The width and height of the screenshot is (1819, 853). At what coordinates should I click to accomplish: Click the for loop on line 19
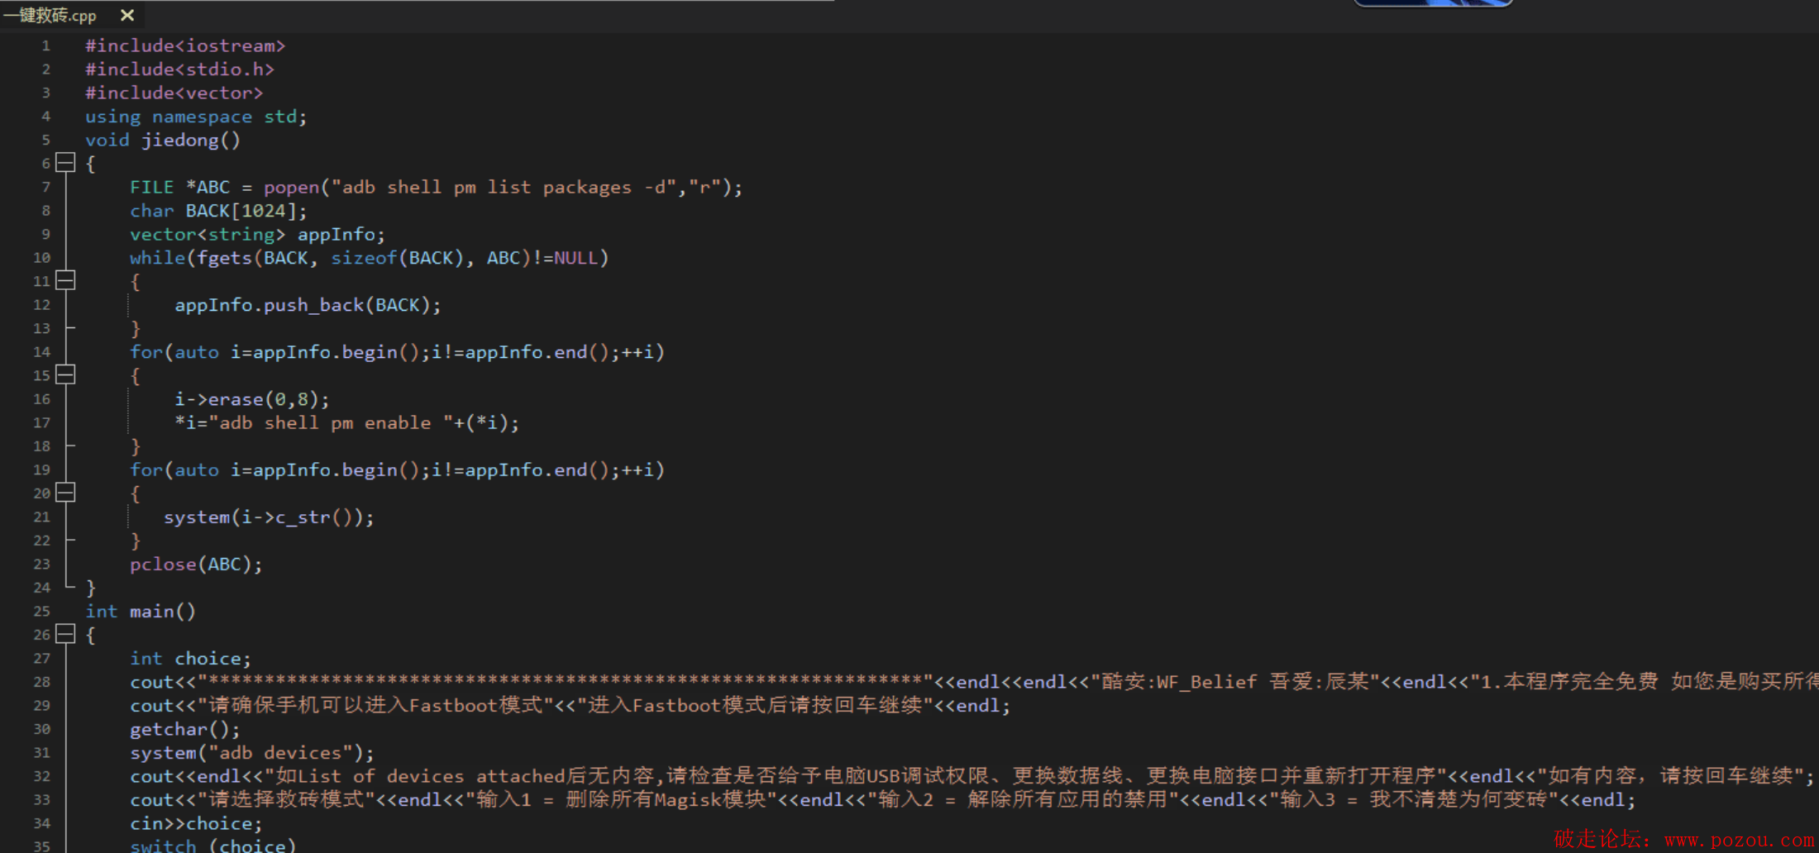(x=397, y=469)
